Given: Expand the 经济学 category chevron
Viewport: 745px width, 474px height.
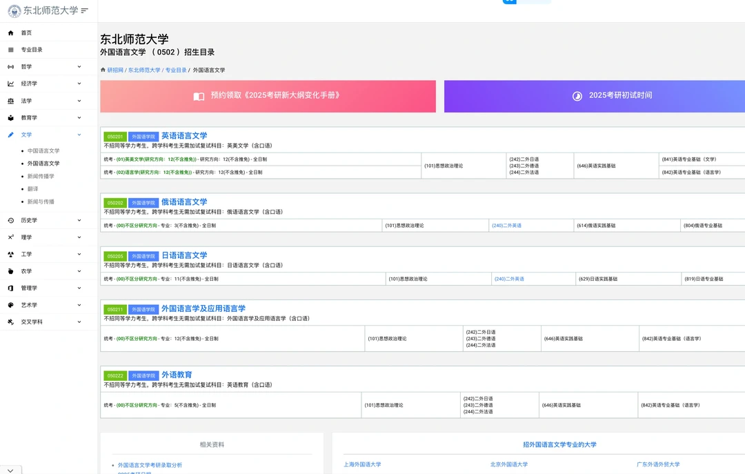Looking at the screenshot, I should [x=79, y=83].
